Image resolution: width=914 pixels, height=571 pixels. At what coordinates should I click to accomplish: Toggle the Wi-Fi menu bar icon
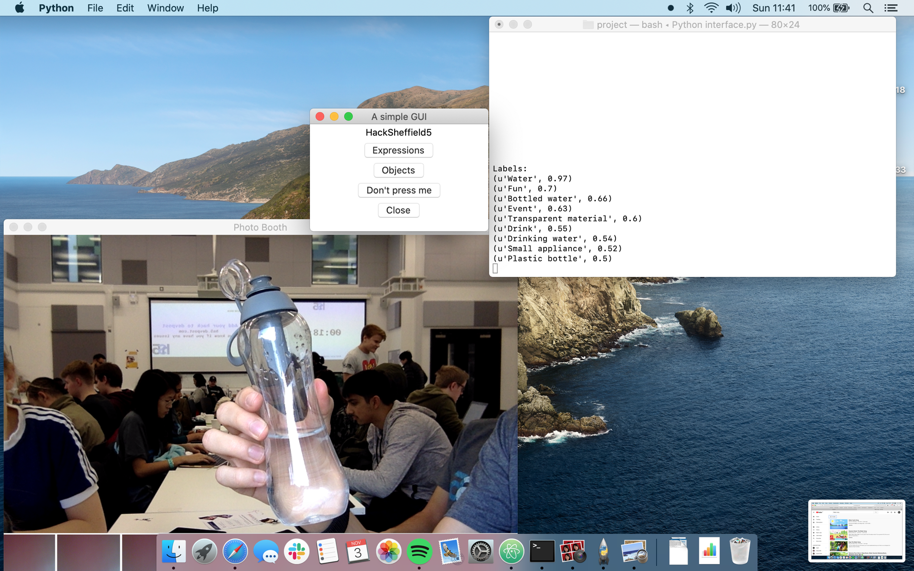point(711,8)
